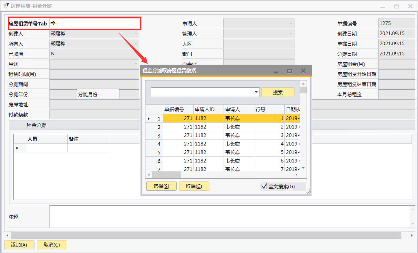Expand the 创建人 dropdown
Viewport: 418px width, 253px height.
tap(136, 34)
